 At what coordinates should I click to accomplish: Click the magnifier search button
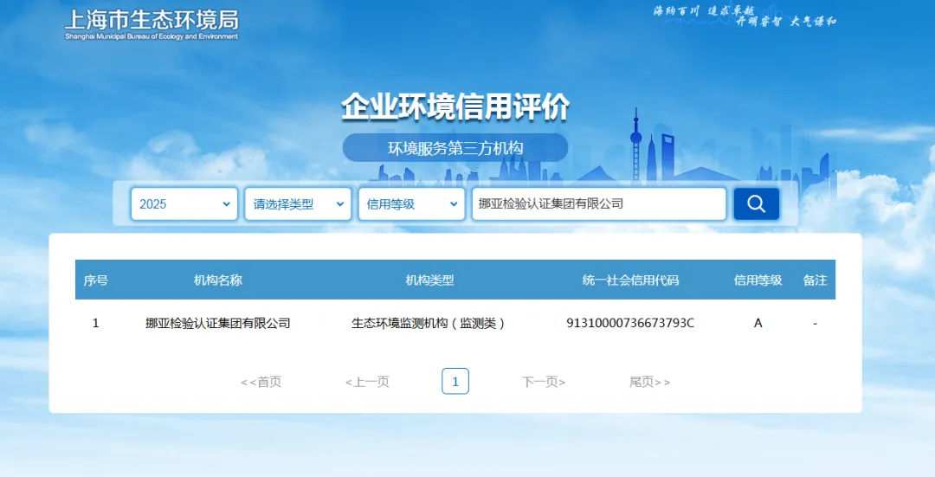756,204
